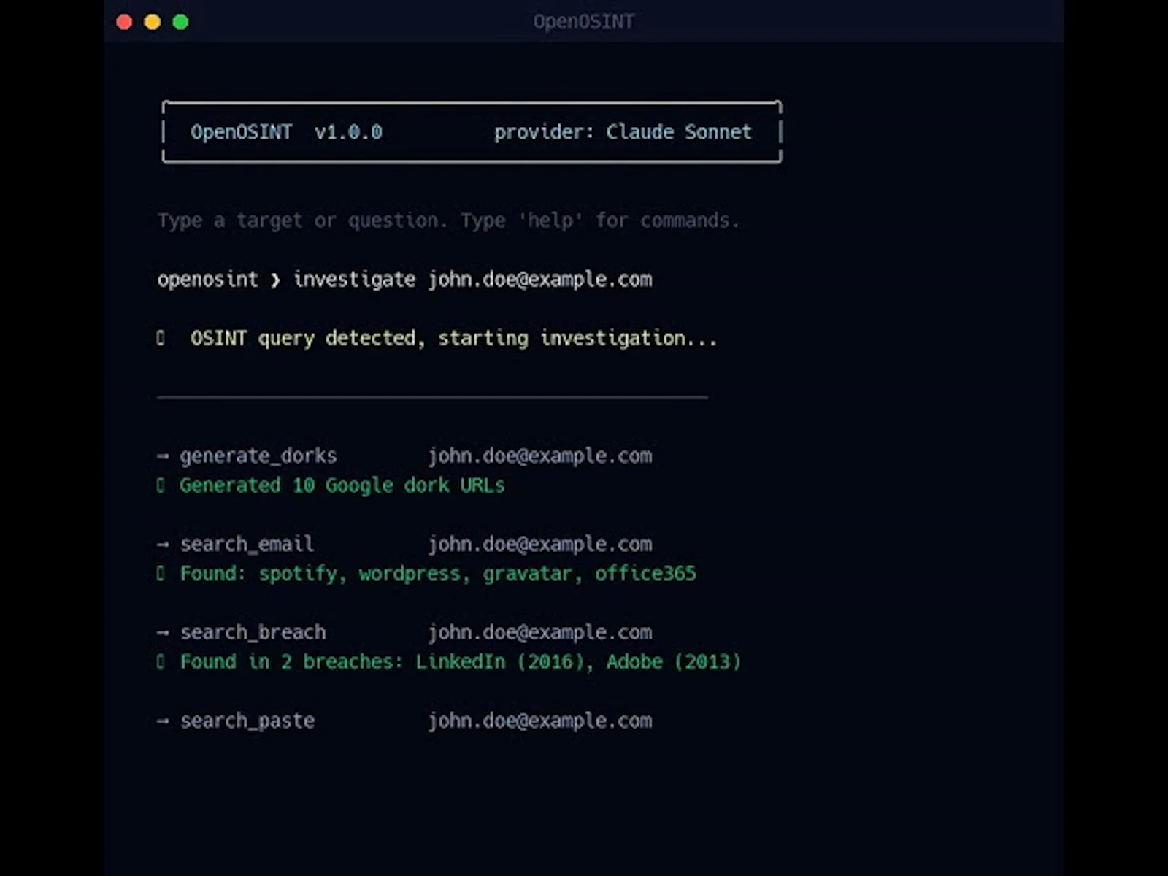Click the arrow before search_paste

(x=163, y=722)
